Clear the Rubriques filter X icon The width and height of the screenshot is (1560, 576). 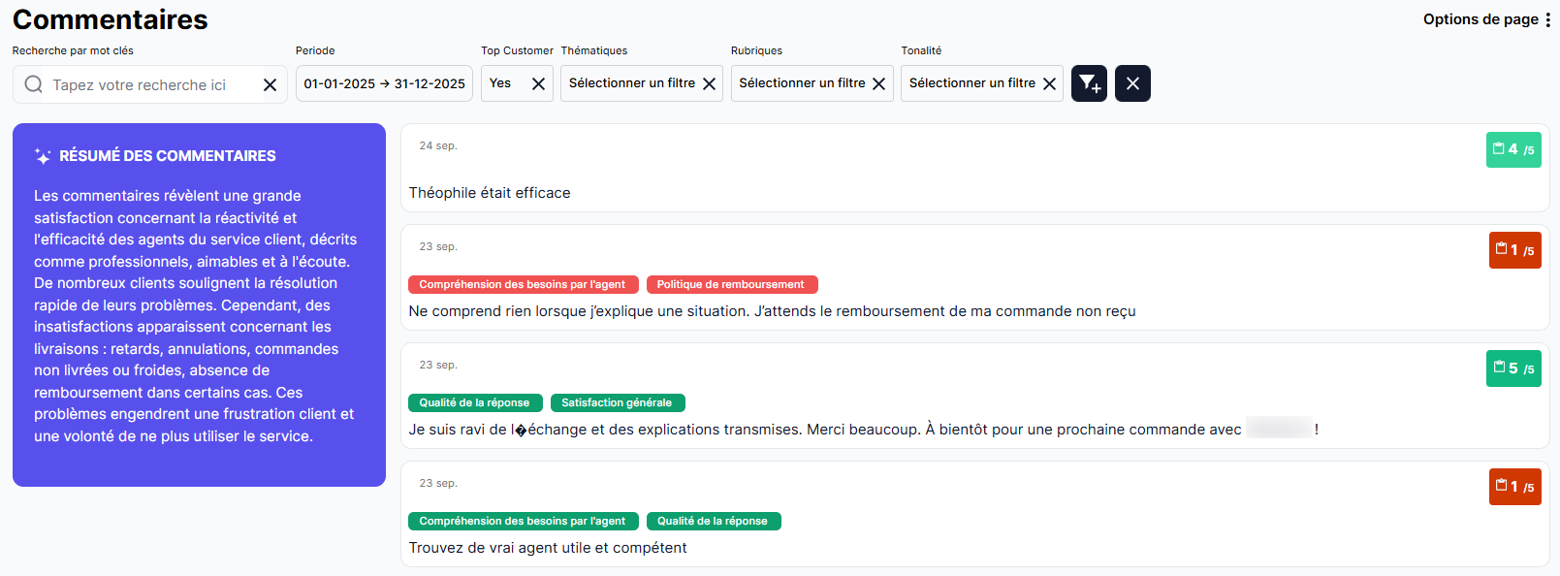click(879, 83)
